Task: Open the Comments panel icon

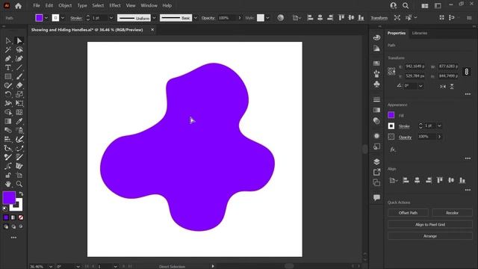Action: coord(376,197)
